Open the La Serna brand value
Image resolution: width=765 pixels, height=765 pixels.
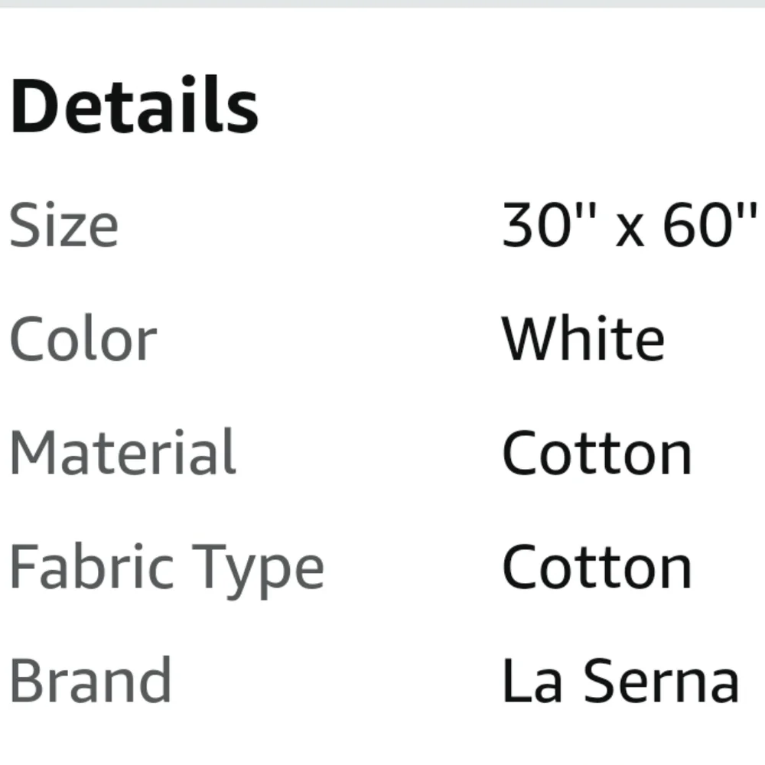620,680
